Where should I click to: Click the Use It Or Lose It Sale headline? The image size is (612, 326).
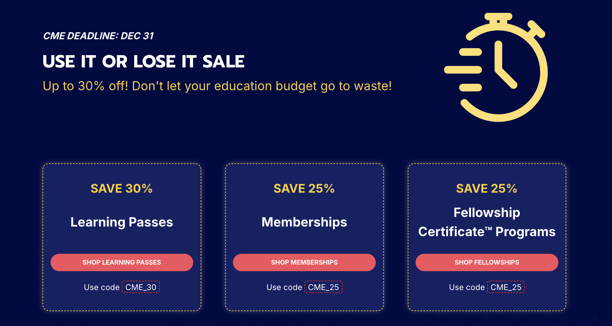[x=144, y=61]
